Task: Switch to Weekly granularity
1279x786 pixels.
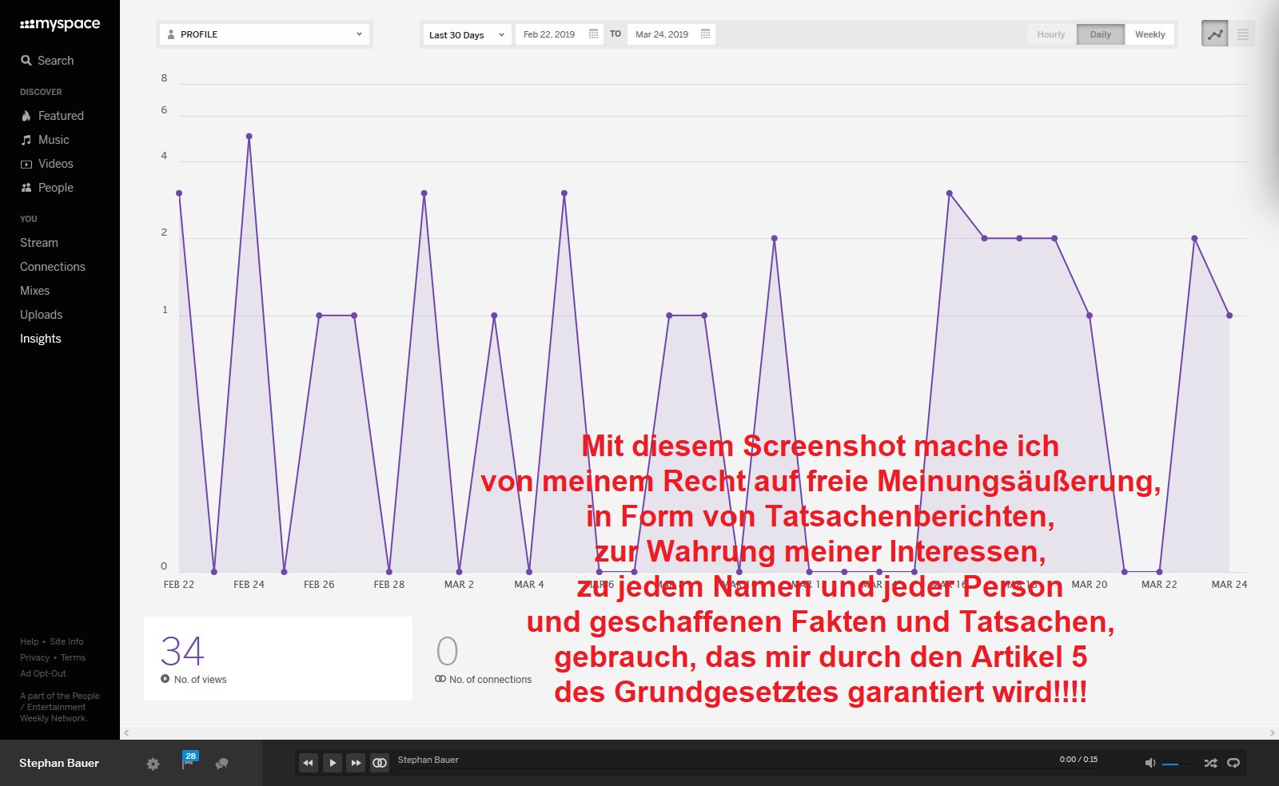Action: coord(1150,34)
